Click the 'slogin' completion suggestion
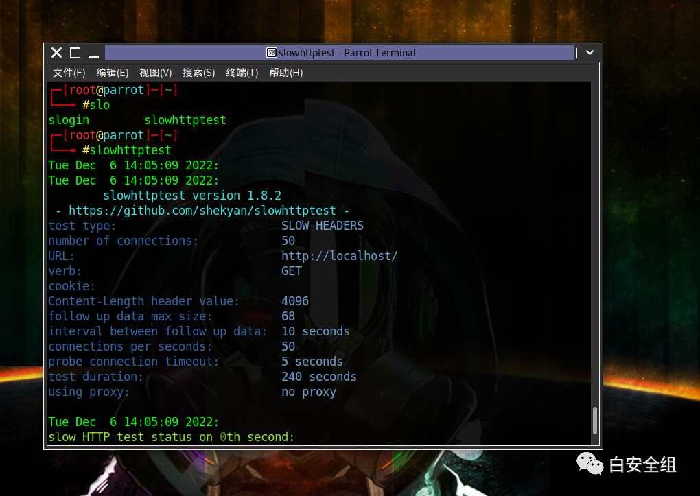The height and width of the screenshot is (496, 700). pos(69,120)
